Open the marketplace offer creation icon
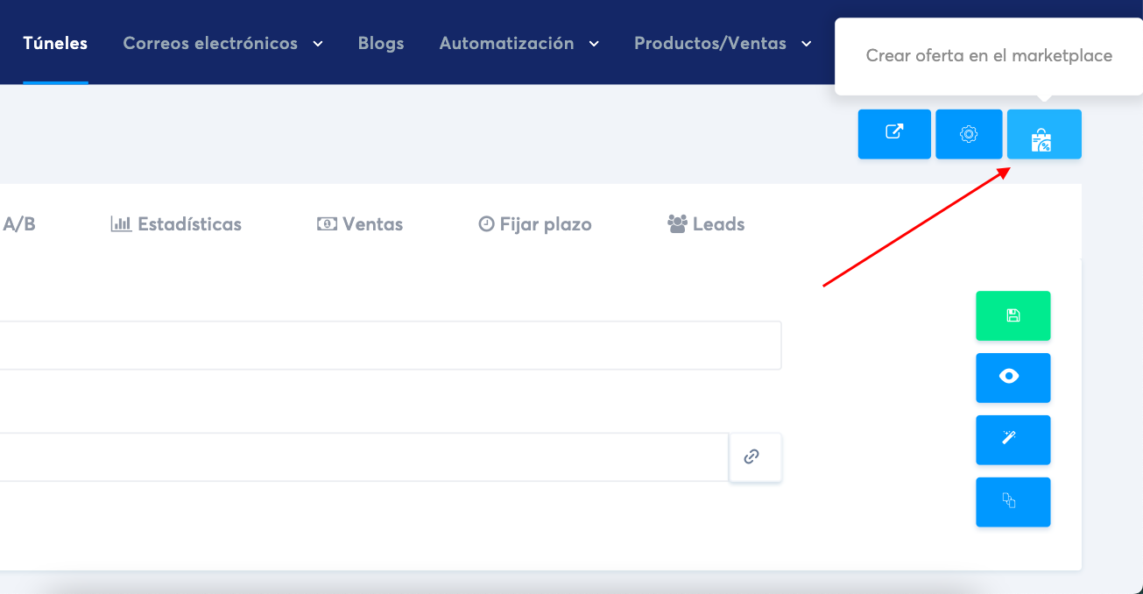Viewport: 1143px width, 594px height. pyautogui.click(x=1044, y=134)
